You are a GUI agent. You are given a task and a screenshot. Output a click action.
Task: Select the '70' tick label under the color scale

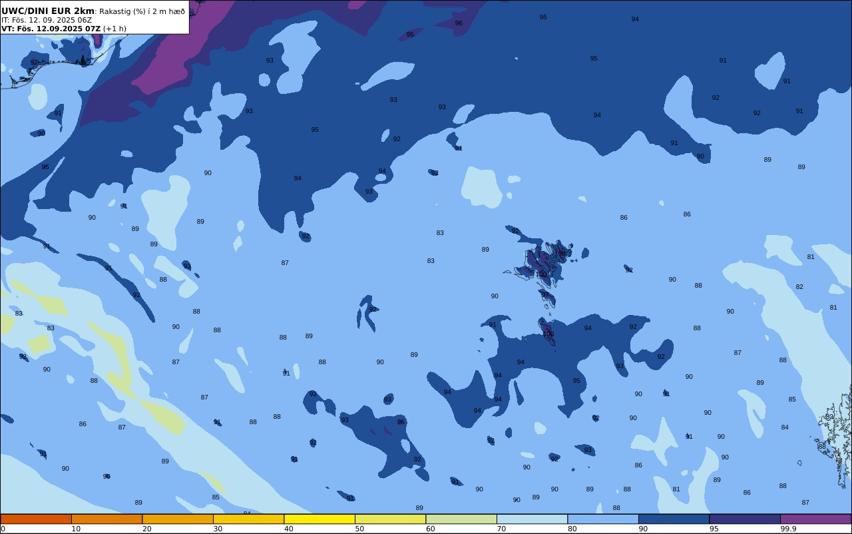coord(501,529)
